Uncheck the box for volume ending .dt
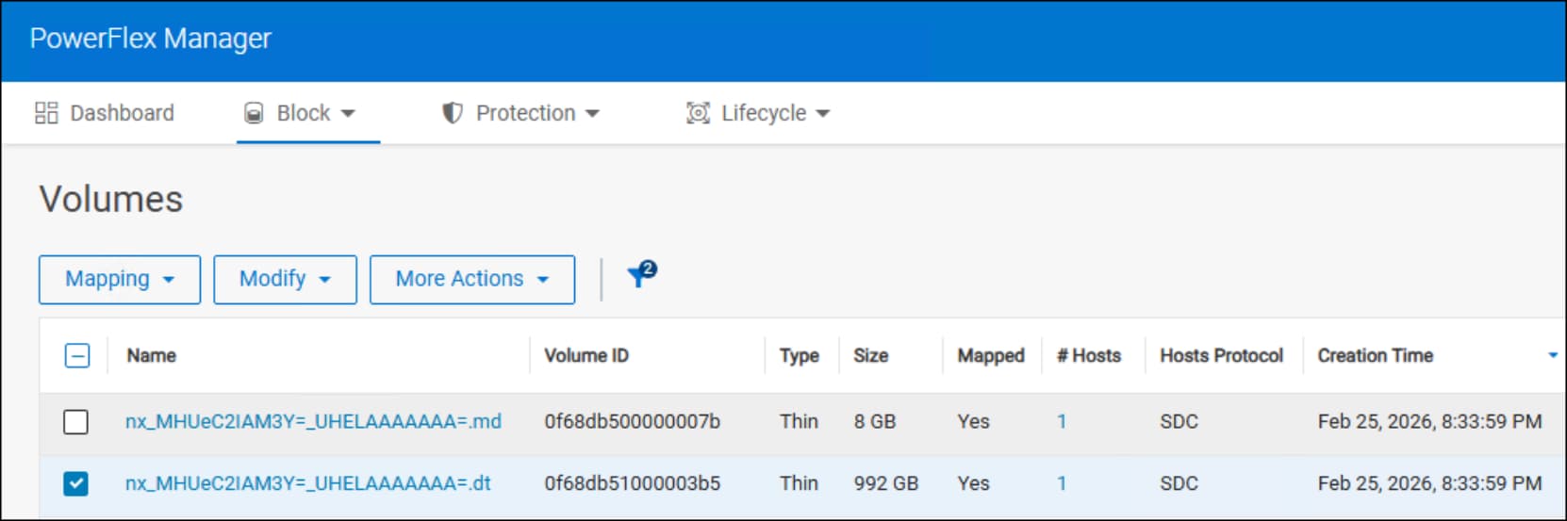The height and width of the screenshot is (521, 1567). tap(75, 483)
